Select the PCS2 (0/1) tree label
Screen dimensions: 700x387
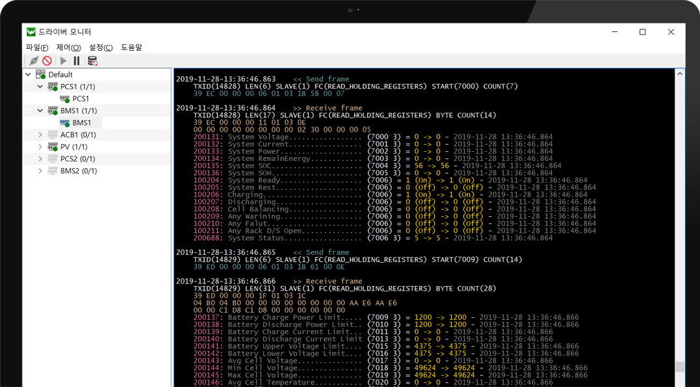click(x=78, y=159)
